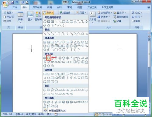
Task: Open the 引用 ribbon tab
Action: (x=50, y=7)
